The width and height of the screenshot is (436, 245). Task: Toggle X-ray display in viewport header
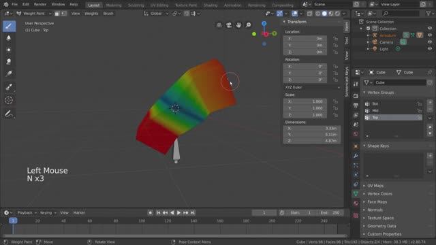[x=309, y=14]
